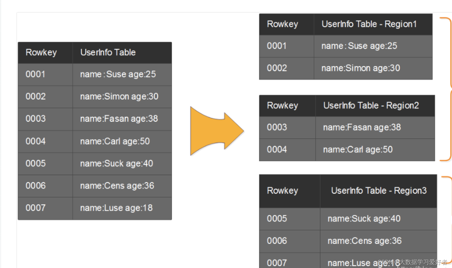
Task: Select 'name:Suck age:40' in the Region3 table
Action: (364, 219)
